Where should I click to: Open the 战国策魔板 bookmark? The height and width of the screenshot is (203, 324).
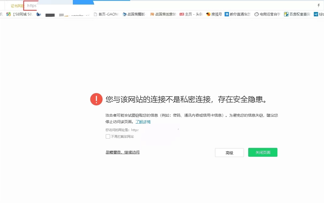(x=134, y=14)
